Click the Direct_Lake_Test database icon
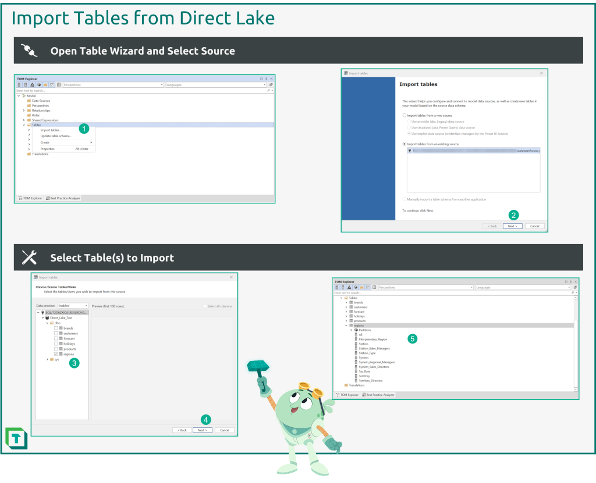Image resolution: width=596 pixels, height=483 pixels. (47, 318)
